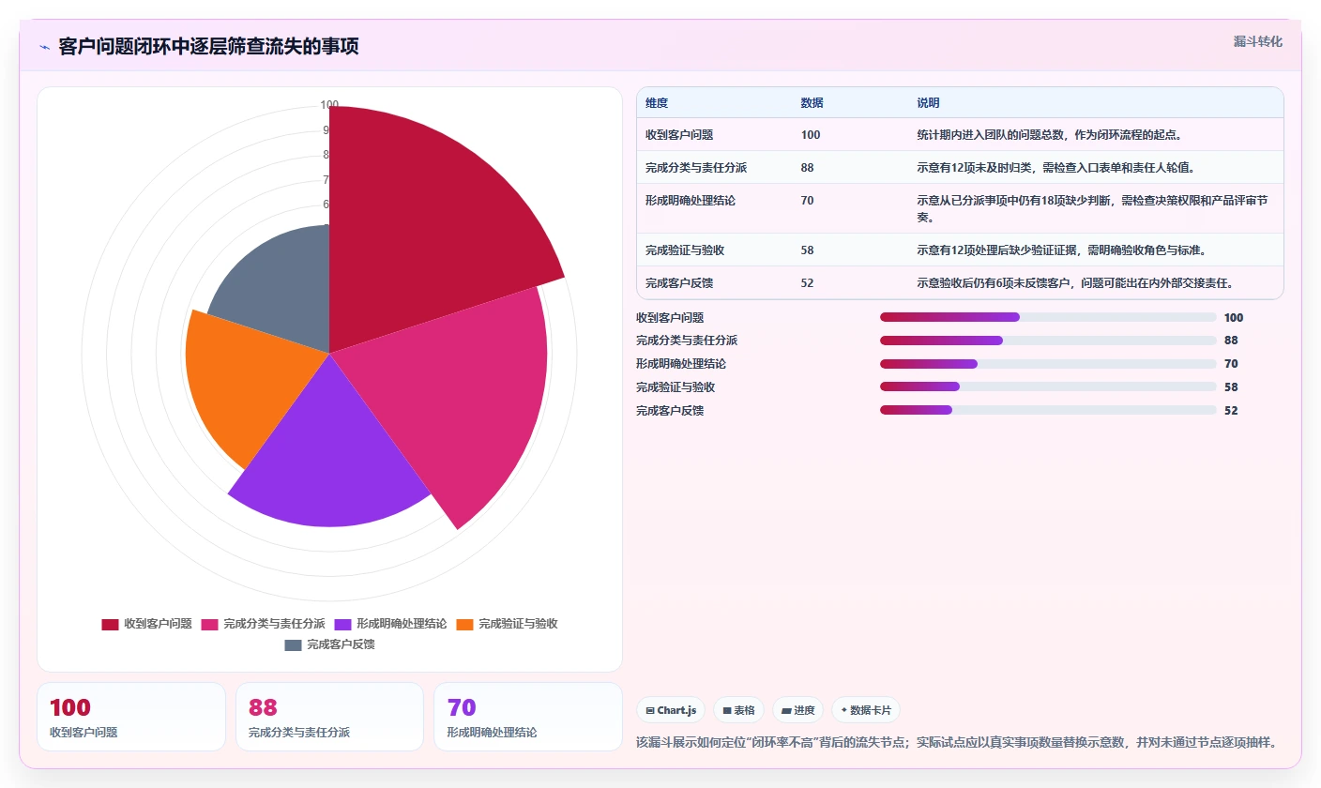Click the 收到客户问题 progress bar
This screenshot has height=788, width=1321.
[x=1048, y=317]
